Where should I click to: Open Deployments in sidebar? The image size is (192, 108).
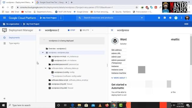pos(18,37)
